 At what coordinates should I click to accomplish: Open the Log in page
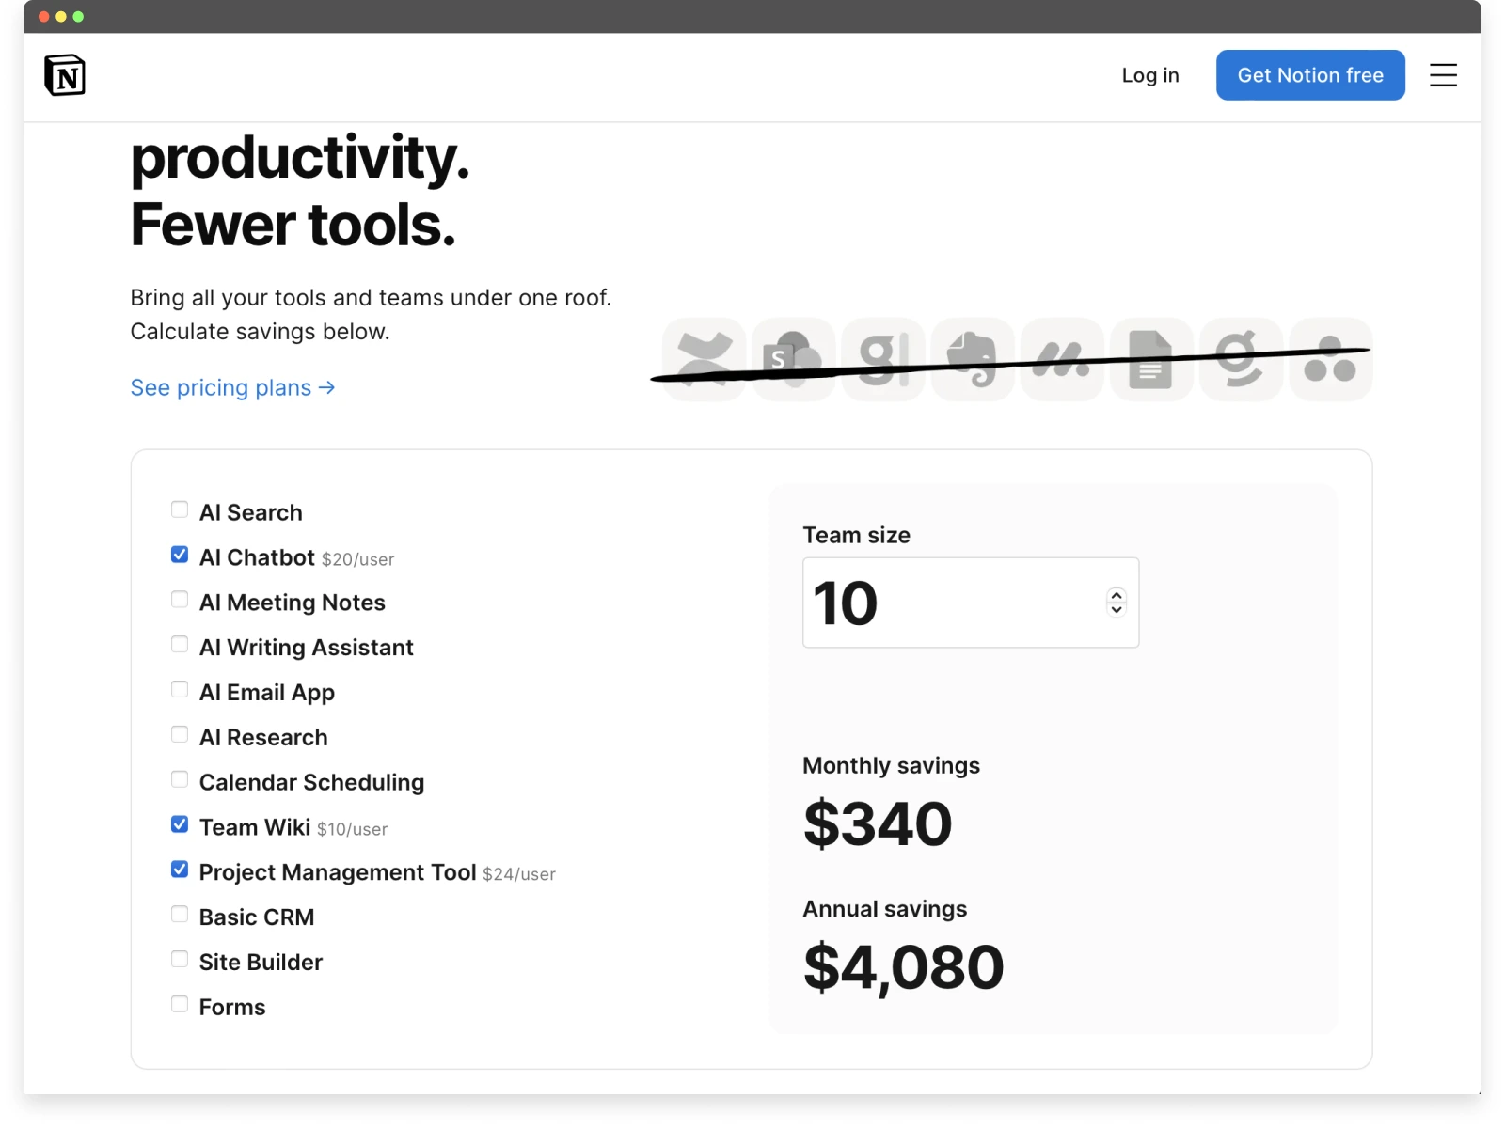click(1149, 75)
